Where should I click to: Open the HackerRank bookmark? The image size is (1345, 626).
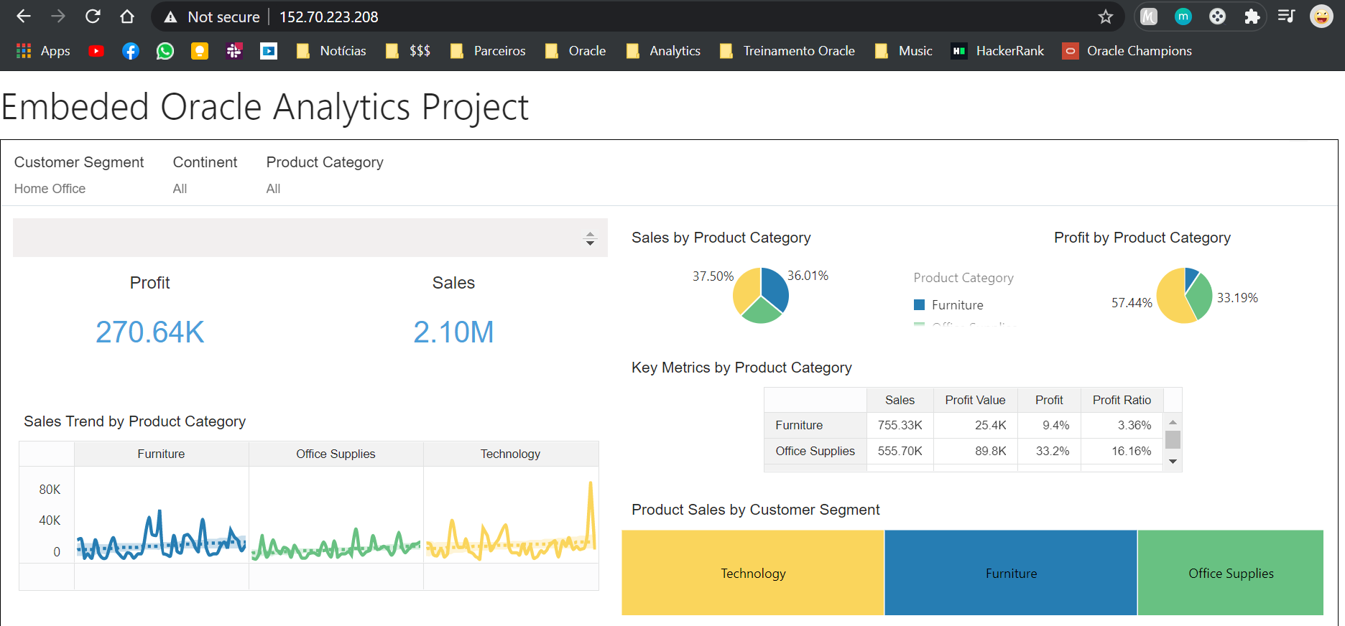997,51
